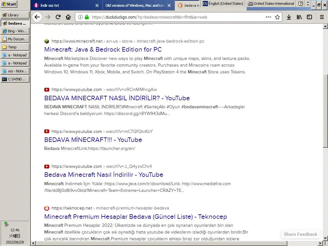Switch to 'Old versions of Windows, Mac' tab
Viewport: 328px width, 246px height.
(138, 5)
